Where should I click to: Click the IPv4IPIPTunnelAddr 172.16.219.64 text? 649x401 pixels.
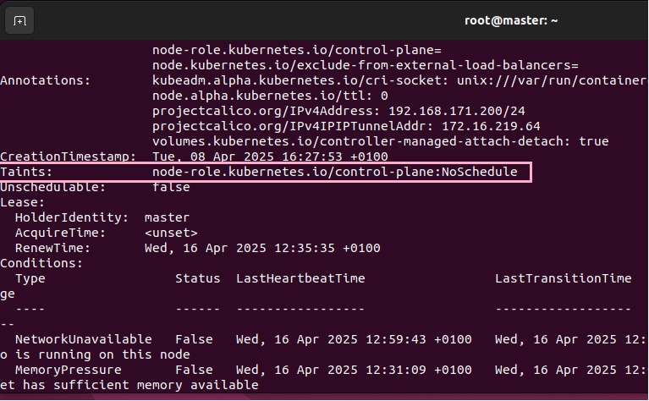(x=491, y=126)
